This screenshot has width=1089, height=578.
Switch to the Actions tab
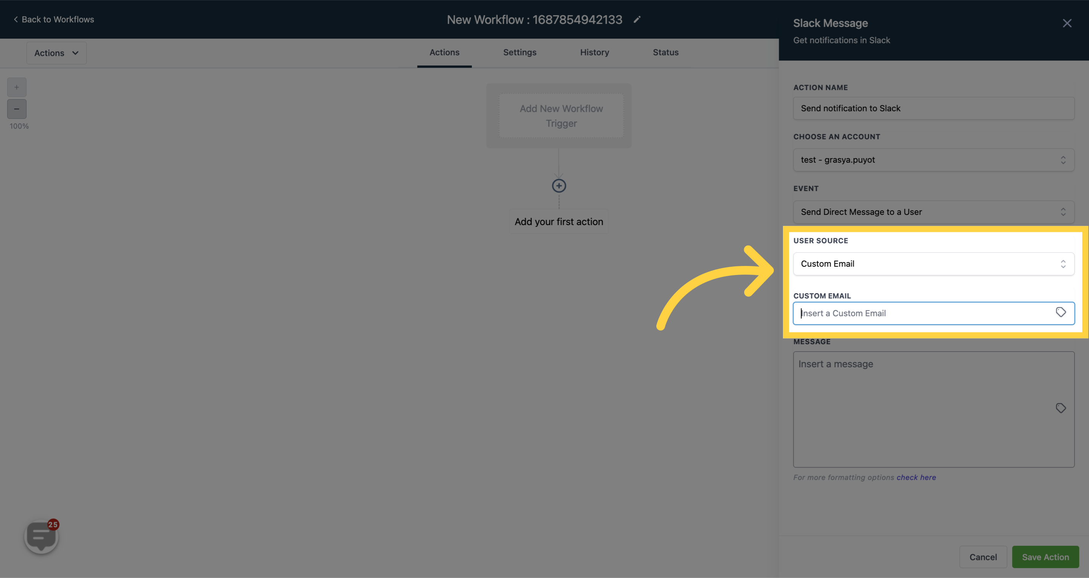pos(444,52)
